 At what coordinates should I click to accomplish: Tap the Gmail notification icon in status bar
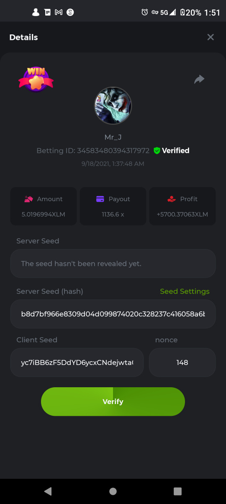click(x=59, y=12)
